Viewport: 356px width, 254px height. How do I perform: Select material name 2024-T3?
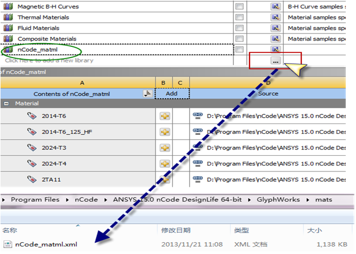[x=54, y=148]
